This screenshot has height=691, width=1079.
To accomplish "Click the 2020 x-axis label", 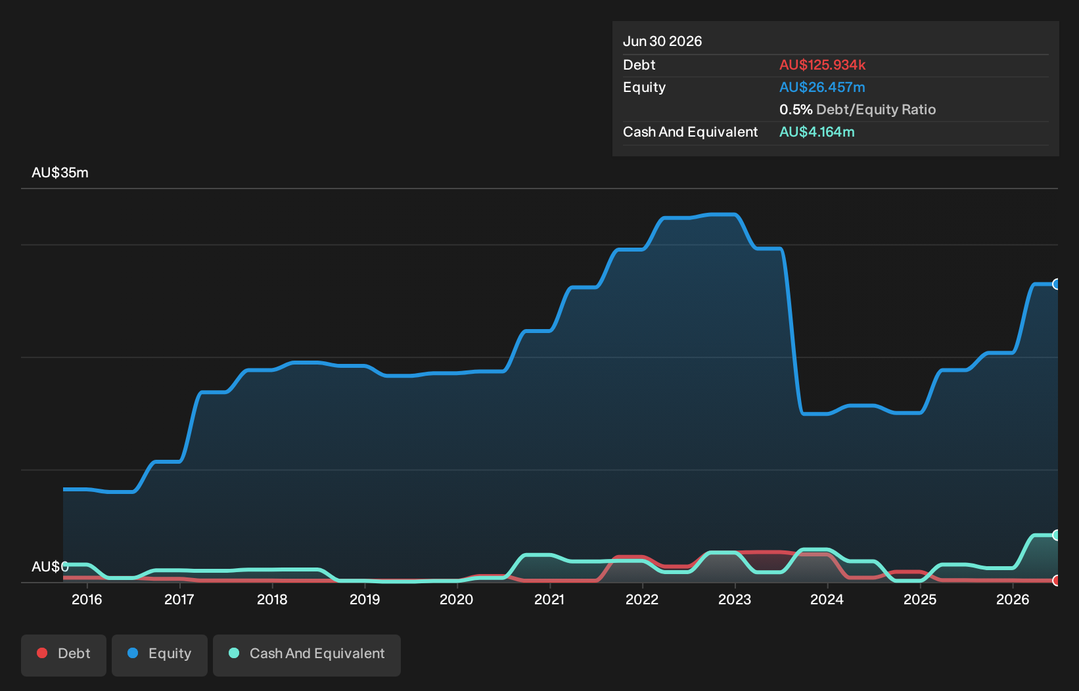I will [456, 599].
